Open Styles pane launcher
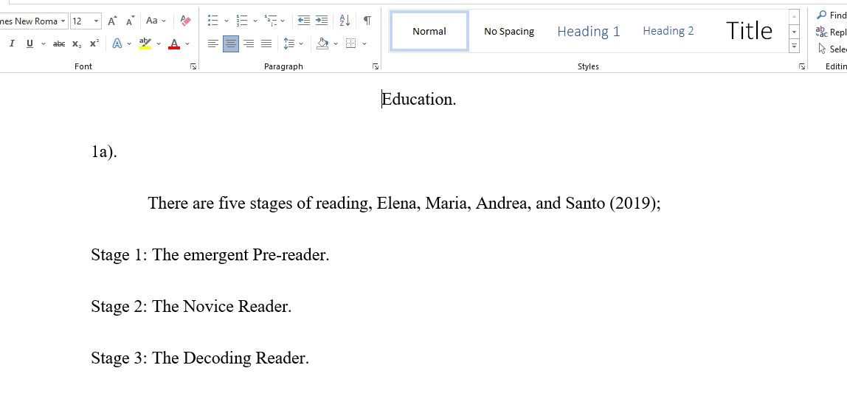Screen dimensions: 847x396 tap(802, 66)
